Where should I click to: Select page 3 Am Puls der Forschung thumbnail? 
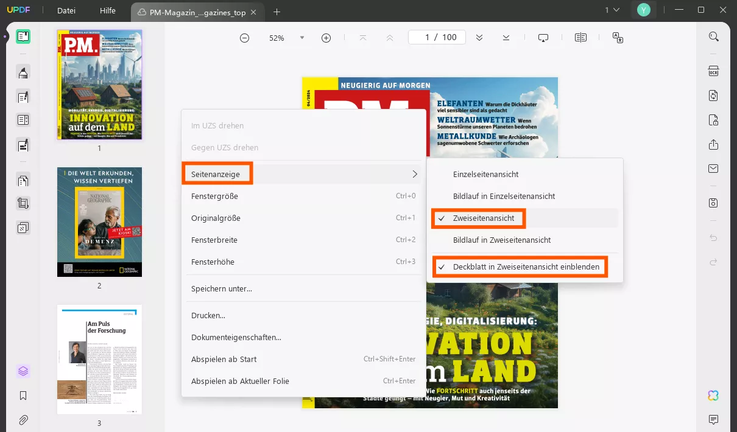coord(100,360)
